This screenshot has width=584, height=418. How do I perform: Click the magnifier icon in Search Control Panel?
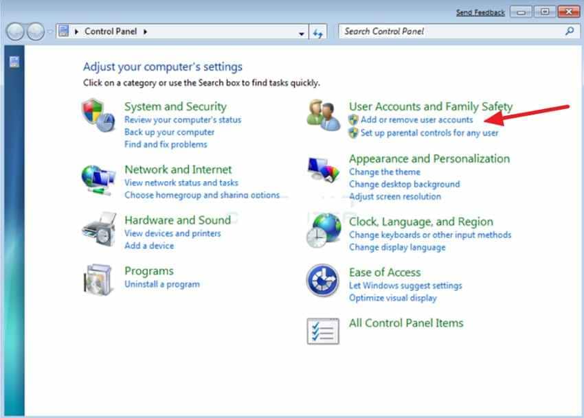pos(570,32)
